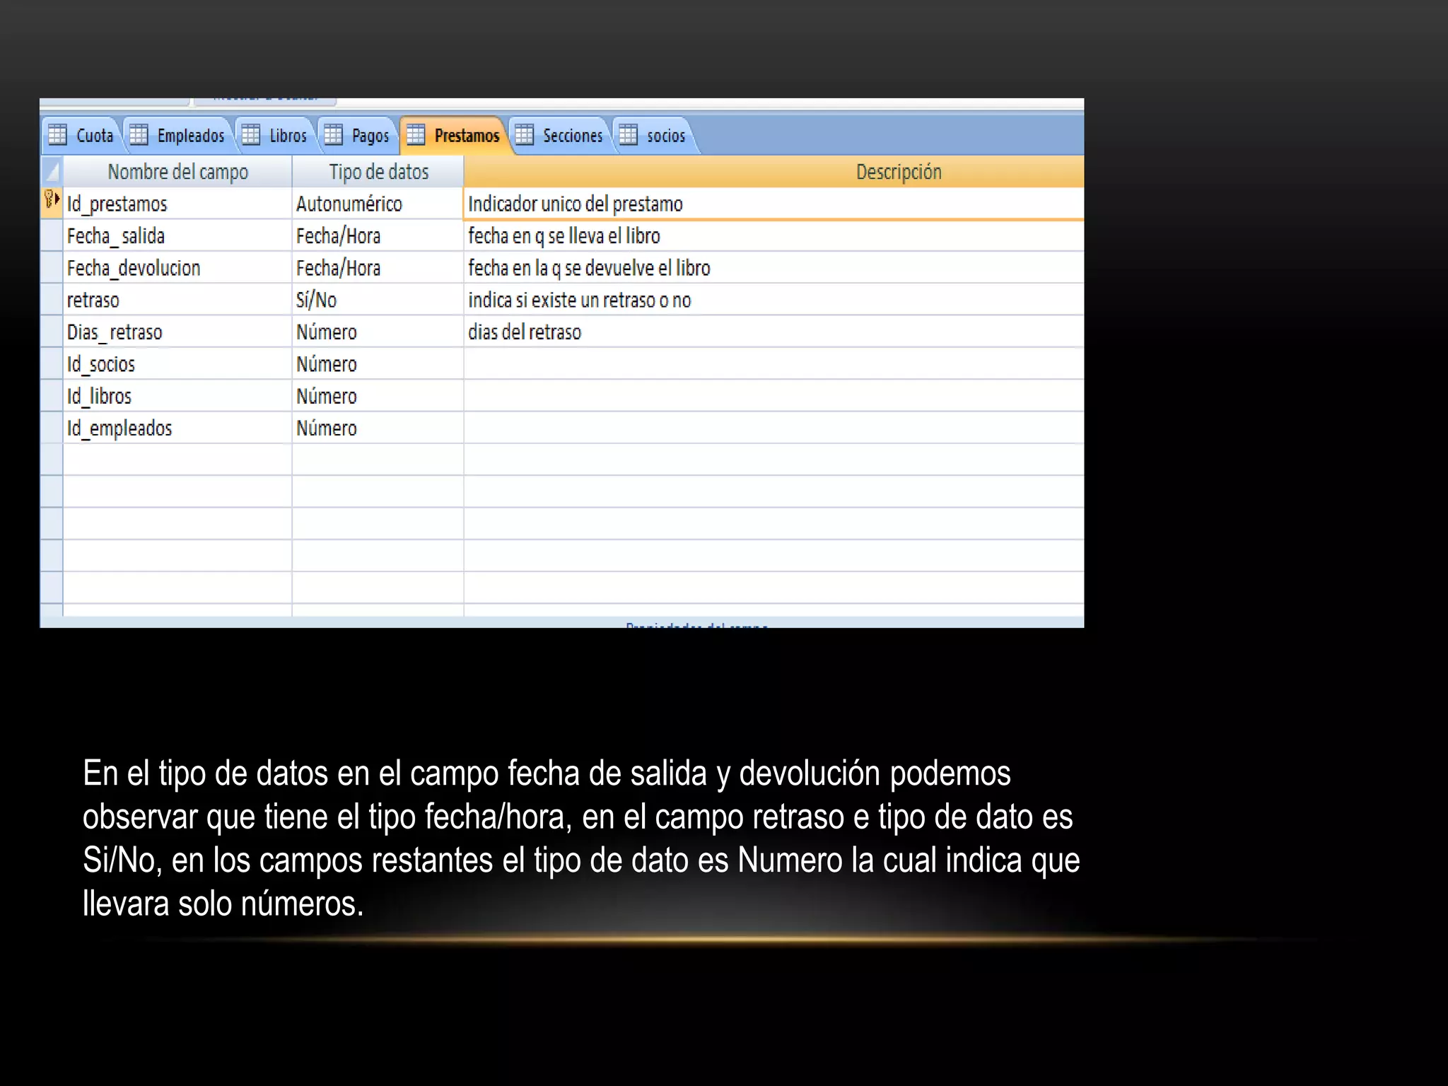Viewport: 1448px width, 1086px height.
Task: Open the Secciones tab
Action: [572, 136]
